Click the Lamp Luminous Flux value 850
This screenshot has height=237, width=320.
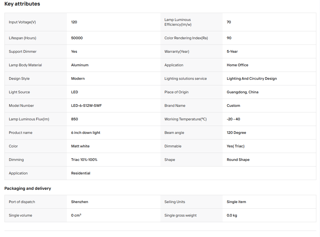click(x=75, y=119)
